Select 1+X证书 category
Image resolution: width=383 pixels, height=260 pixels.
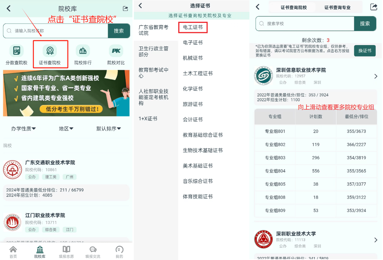156,119
